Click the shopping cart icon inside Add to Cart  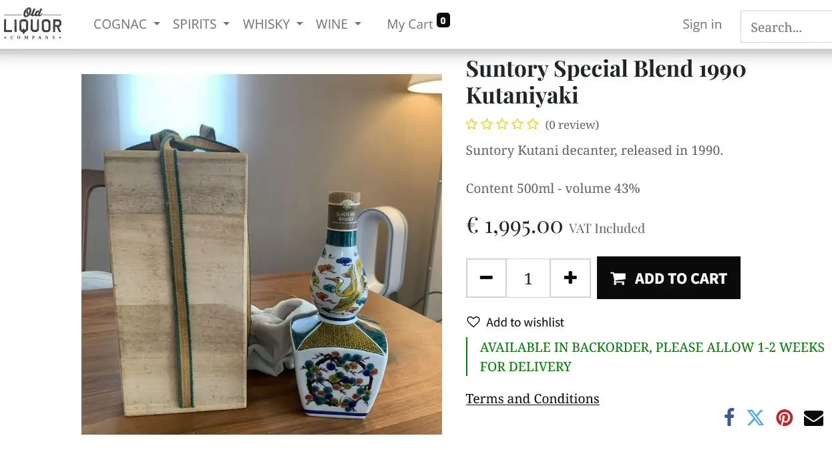(x=618, y=278)
